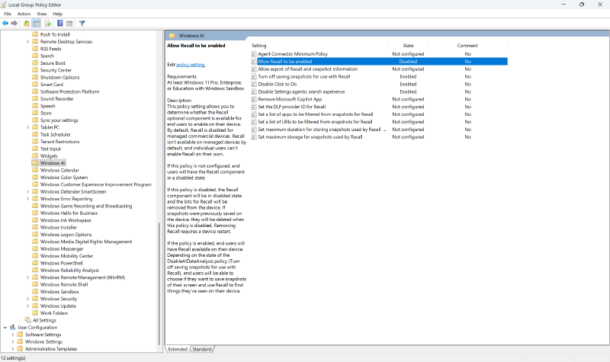Go back using the blue arrow
Screen dimensions: 610x362
(x=5, y=24)
